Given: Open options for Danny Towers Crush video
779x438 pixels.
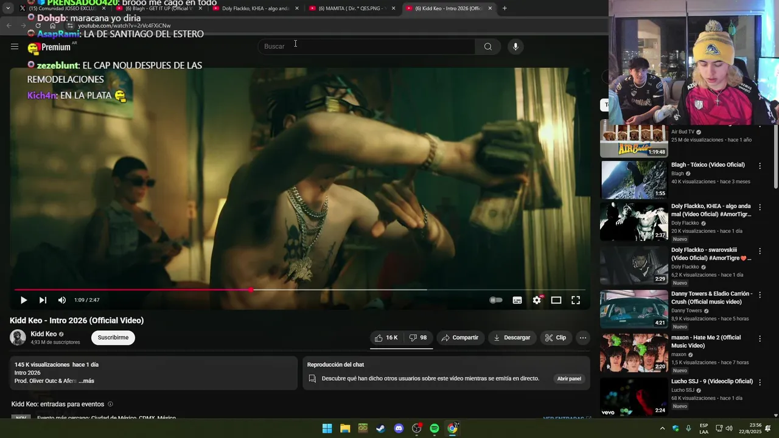Looking at the screenshot, I should coord(760,295).
